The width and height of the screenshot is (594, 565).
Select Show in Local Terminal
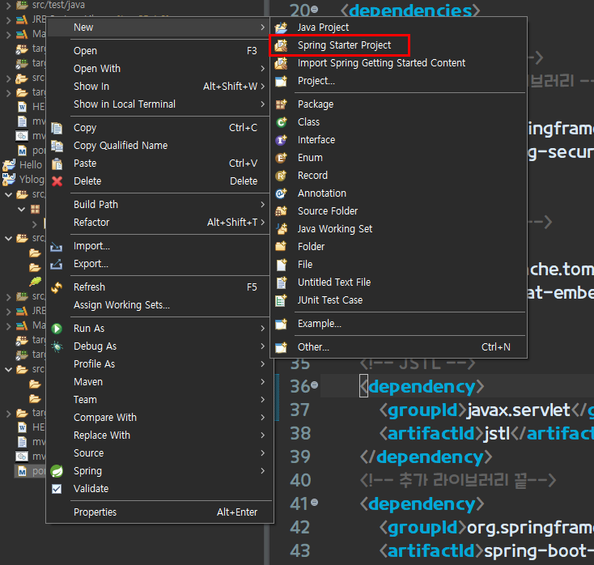[x=158, y=104]
